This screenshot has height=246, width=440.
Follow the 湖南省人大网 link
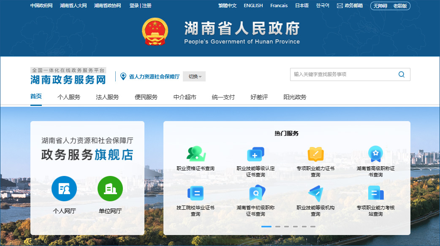[x=73, y=5]
